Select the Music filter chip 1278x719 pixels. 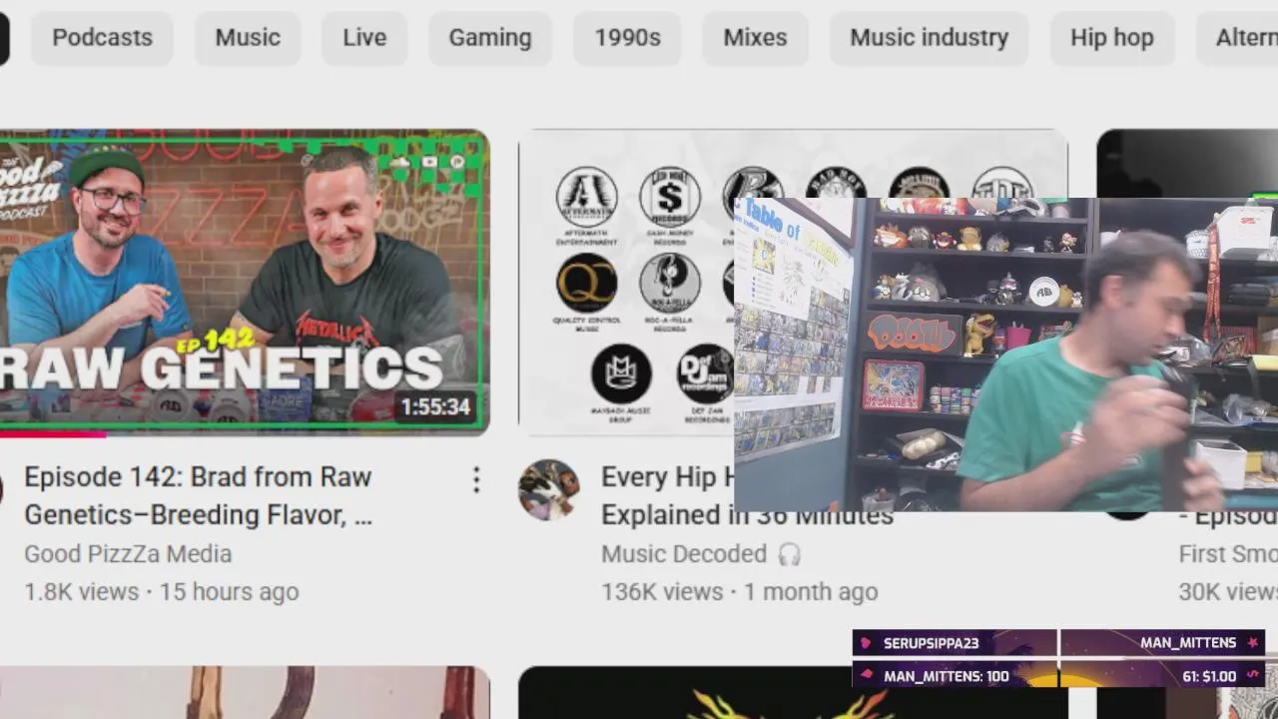click(x=248, y=38)
